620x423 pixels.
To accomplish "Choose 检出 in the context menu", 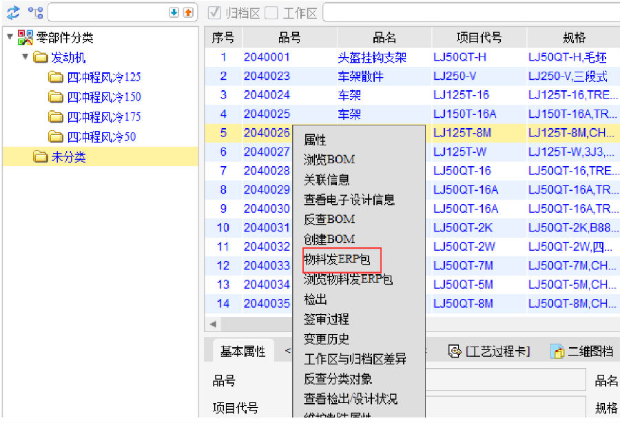I will [315, 299].
